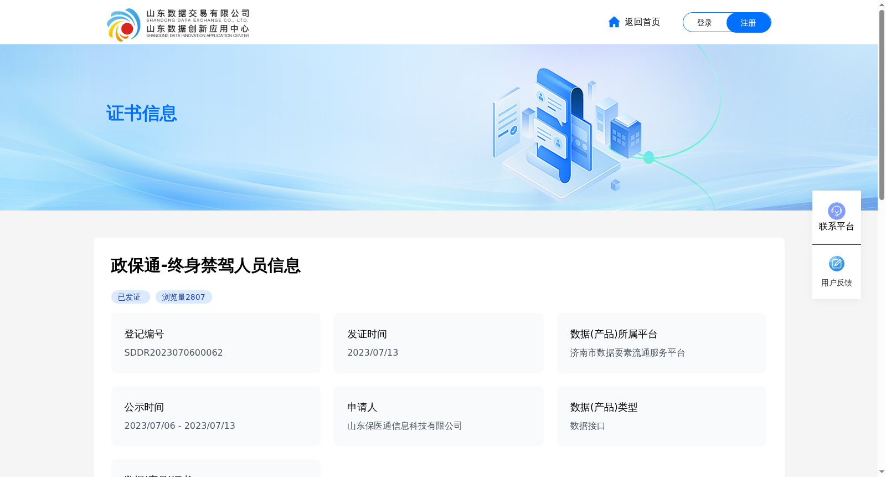The width and height of the screenshot is (886, 477).
Task: Open the 联系平台 headset icon
Action: (x=836, y=211)
